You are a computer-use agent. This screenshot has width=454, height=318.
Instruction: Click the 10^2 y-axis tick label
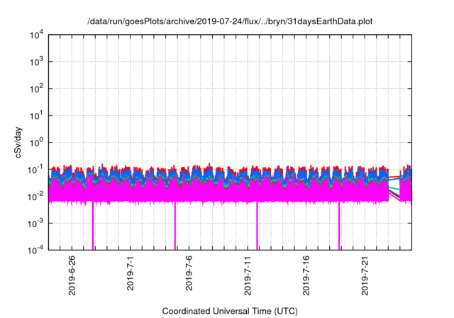click(x=37, y=89)
